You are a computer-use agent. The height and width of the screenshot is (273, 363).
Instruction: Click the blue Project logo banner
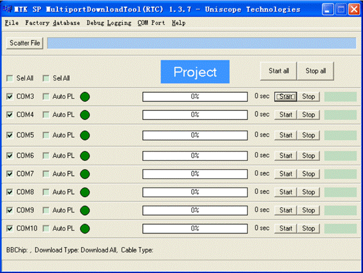point(195,72)
